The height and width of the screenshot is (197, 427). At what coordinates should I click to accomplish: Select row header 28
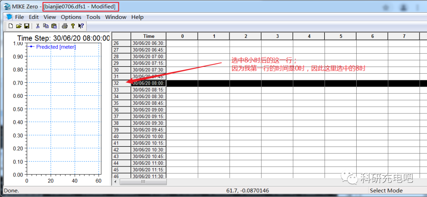121,56
